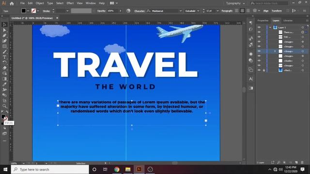Open the Recolor Artwork wheel icon
The height and width of the screenshot is (174, 310).
pyautogui.click(x=128, y=11)
